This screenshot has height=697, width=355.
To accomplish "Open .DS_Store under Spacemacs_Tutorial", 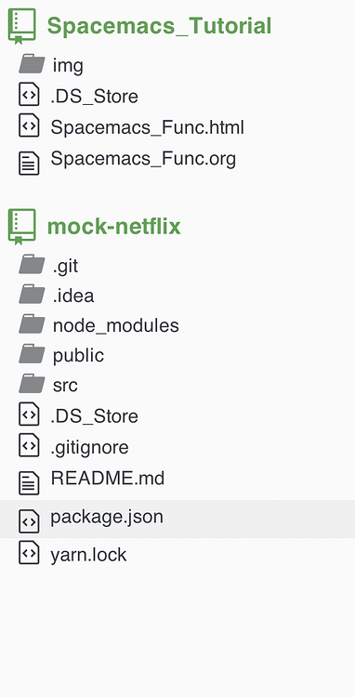I will tap(94, 97).
